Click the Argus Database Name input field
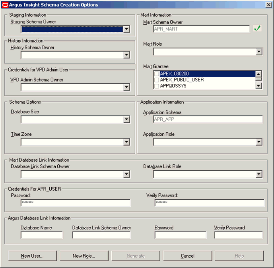Viewport: 274px width, 268px height. 42,235
